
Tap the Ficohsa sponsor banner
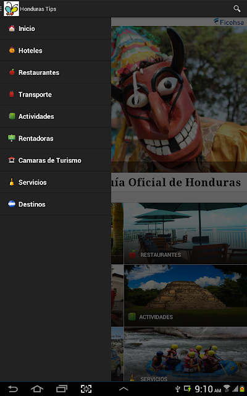pyautogui.click(x=229, y=22)
